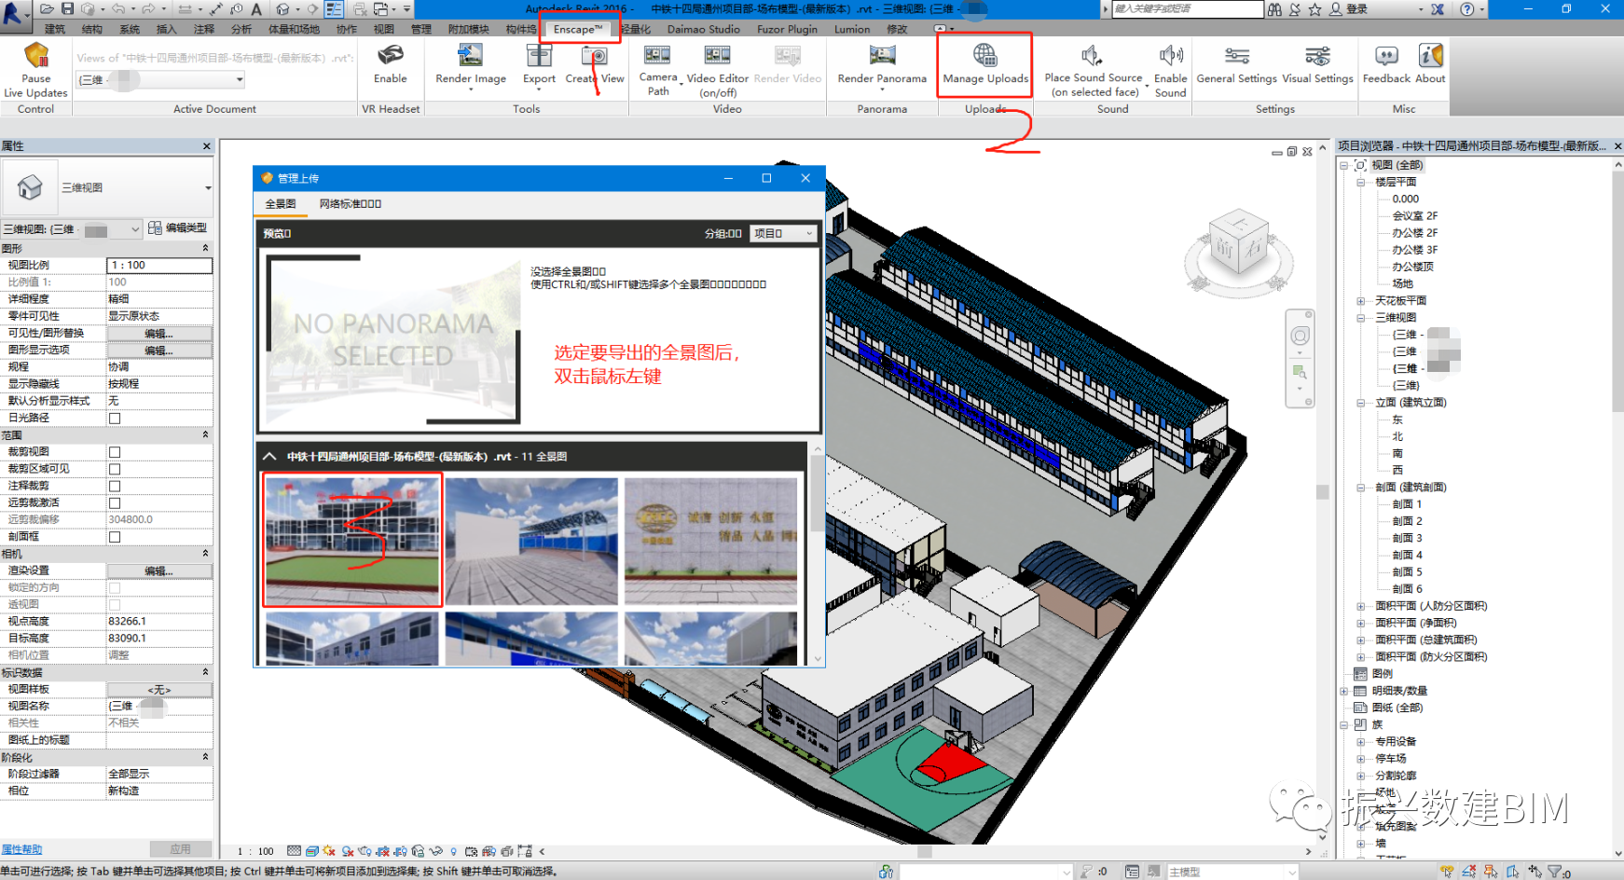The height and width of the screenshot is (880, 1624).
Task: Toggle the 裁剪视图 checkbox
Action: point(115,452)
